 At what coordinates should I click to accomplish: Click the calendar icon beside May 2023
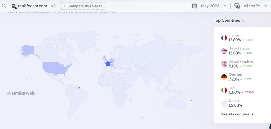click(x=194, y=6)
